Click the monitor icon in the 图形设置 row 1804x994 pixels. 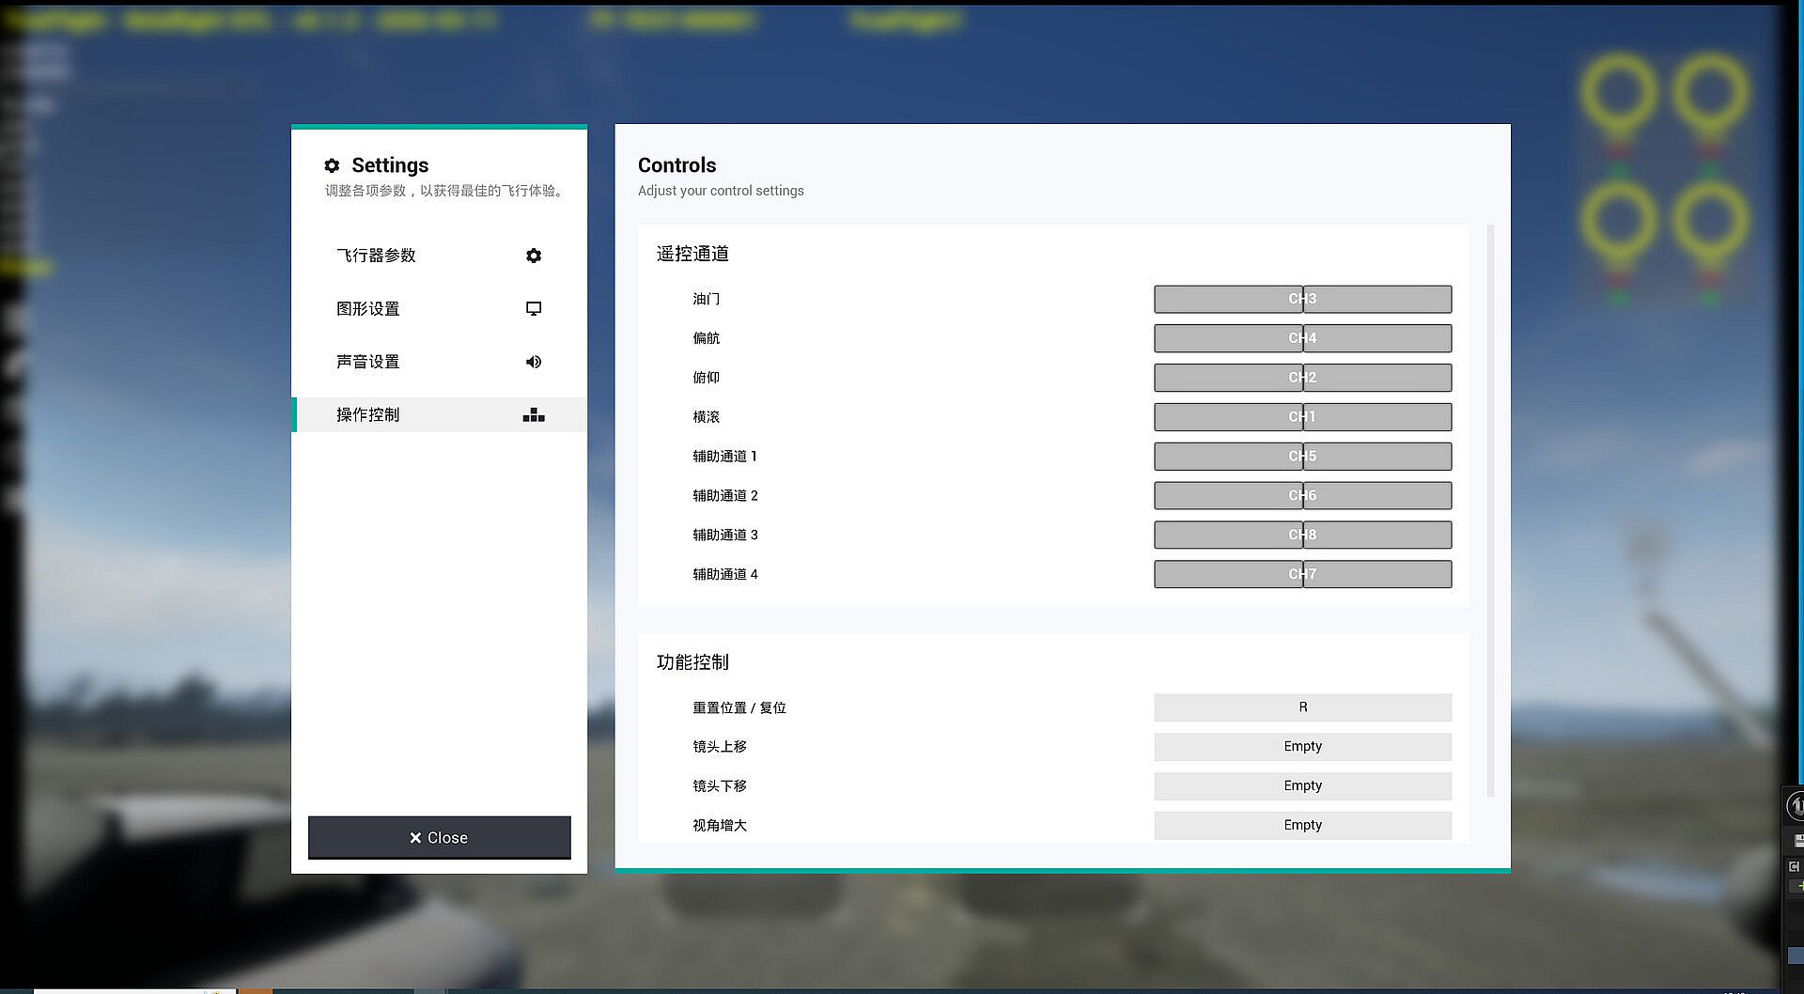534,308
